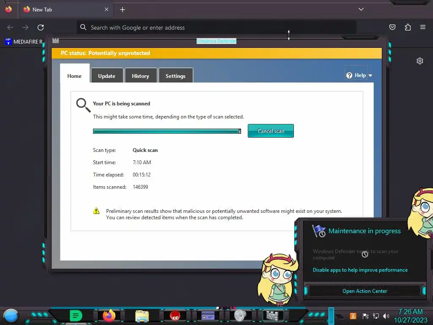The image size is (433, 325).
Task: Open the Pocket icon in Firefox toolbar
Action: (392, 27)
